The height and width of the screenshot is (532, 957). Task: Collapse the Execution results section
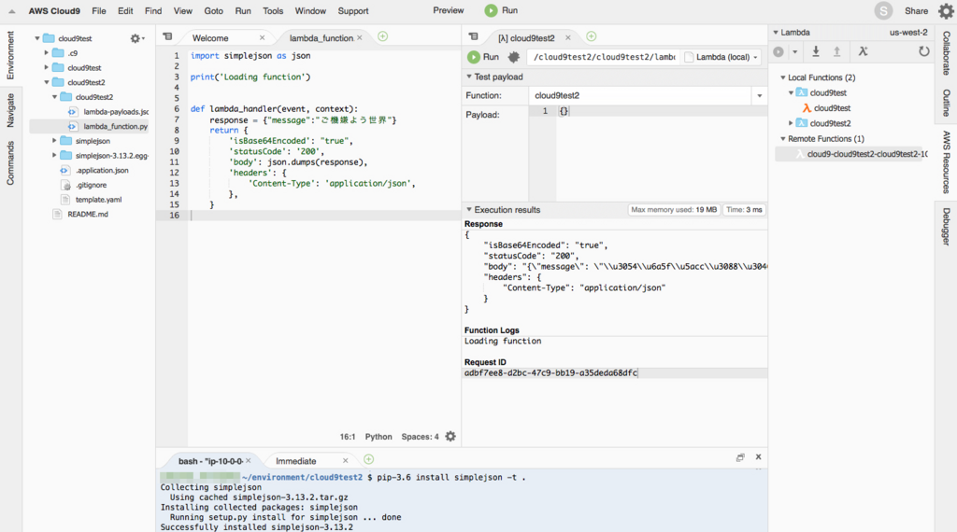tap(469, 210)
